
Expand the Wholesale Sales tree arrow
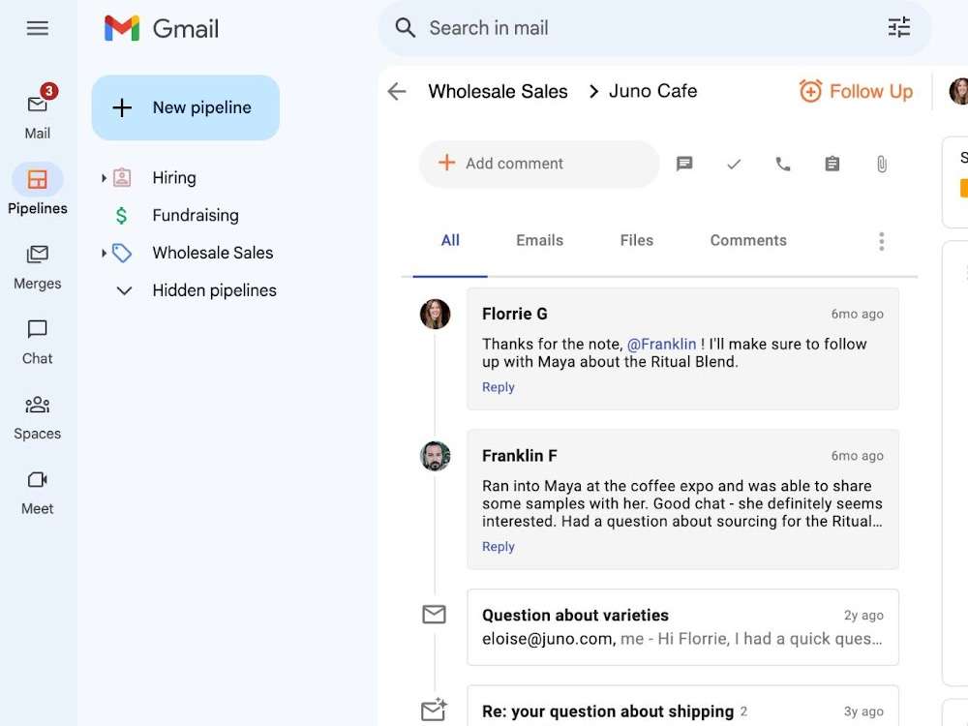[x=104, y=253]
